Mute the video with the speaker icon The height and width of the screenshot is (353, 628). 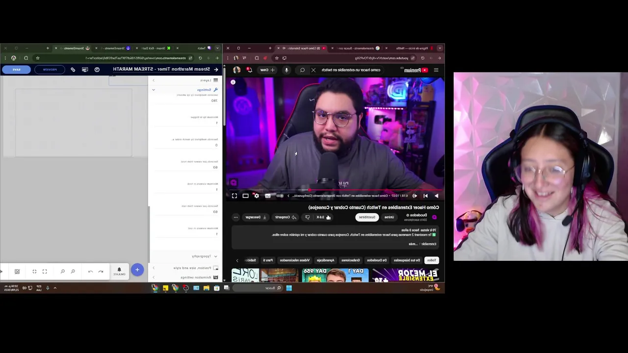[x=415, y=196]
